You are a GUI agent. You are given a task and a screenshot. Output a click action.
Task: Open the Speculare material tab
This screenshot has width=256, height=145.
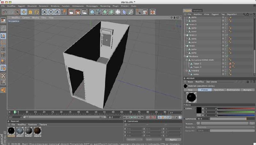[x=219, y=90]
